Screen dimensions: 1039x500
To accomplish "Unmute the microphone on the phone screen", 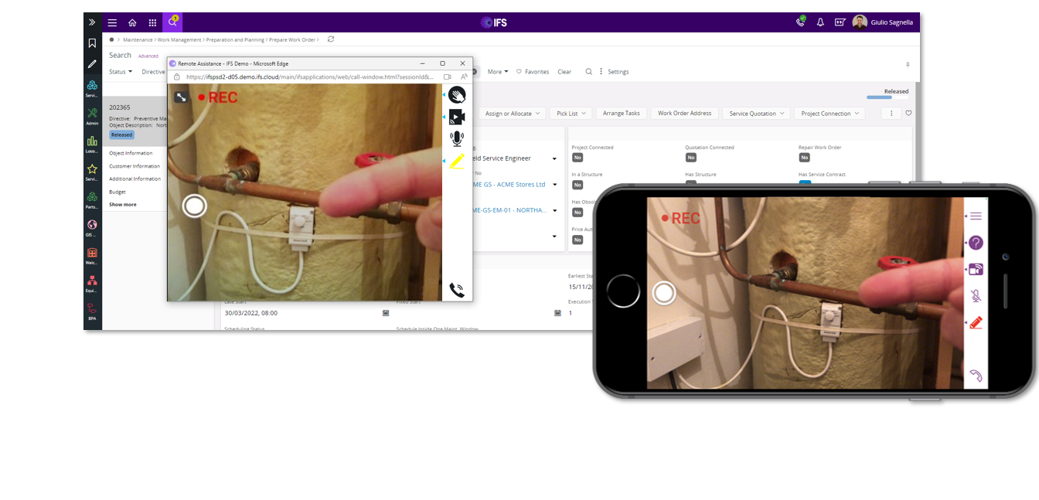I will 976,294.
